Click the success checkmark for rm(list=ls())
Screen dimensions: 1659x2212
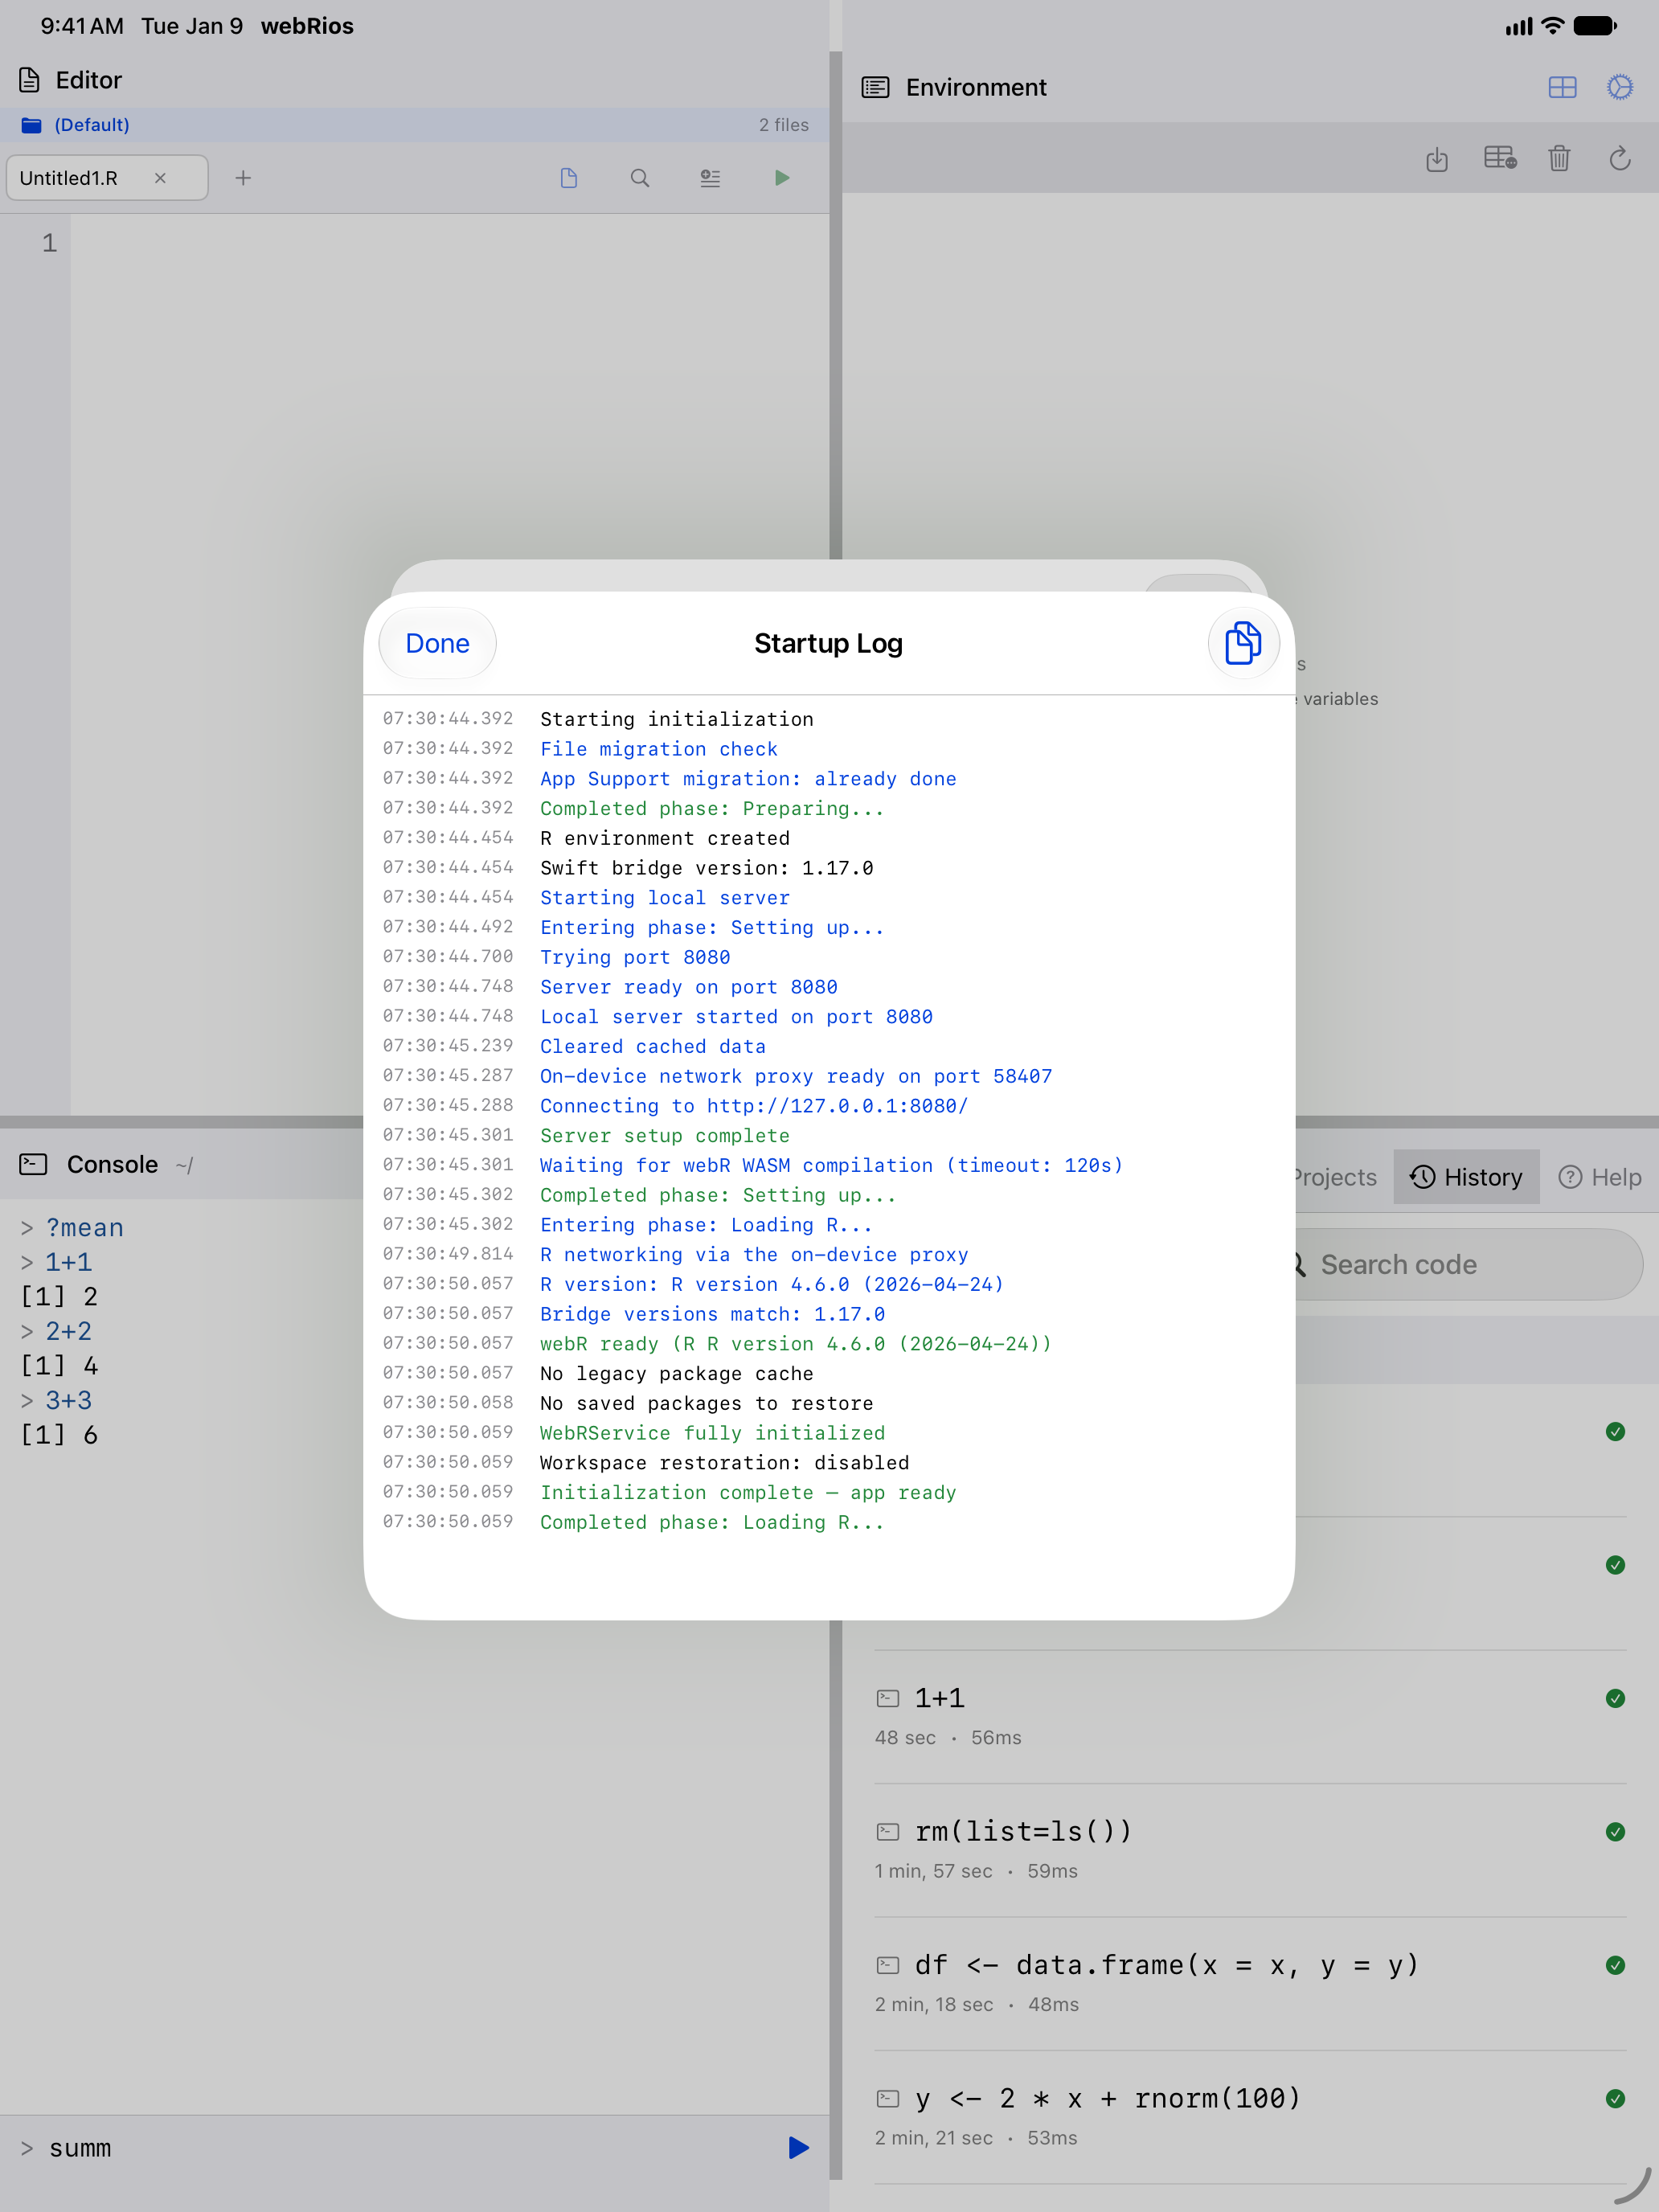[x=1614, y=1832]
